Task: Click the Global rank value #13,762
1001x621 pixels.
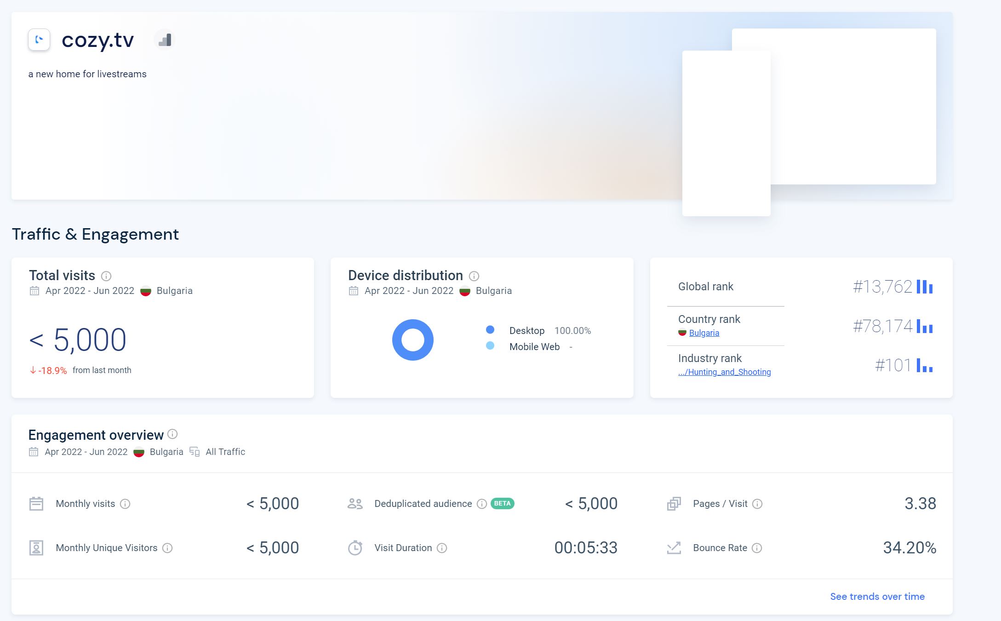Action: (x=882, y=287)
